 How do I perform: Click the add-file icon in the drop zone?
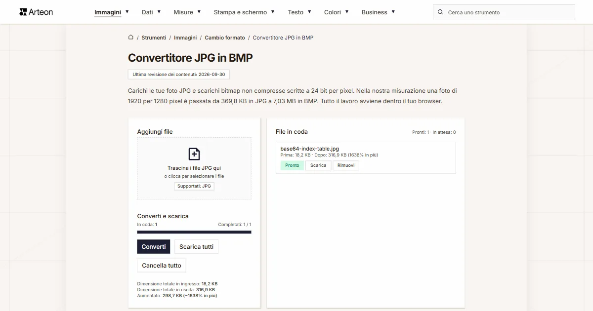tap(194, 154)
